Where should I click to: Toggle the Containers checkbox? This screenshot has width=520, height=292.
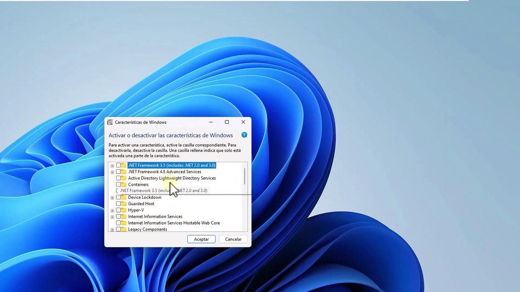point(118,185)
